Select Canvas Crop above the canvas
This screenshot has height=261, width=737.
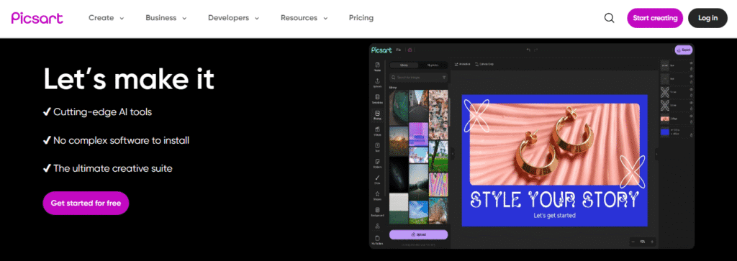[x=484, y=64]
